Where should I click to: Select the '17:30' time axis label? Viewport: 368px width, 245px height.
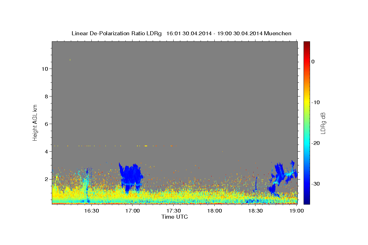coord(174,211)
